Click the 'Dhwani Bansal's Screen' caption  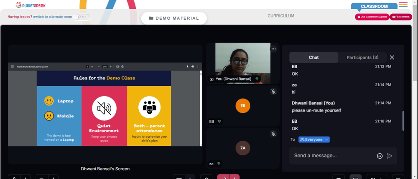(x=105, y=169)
